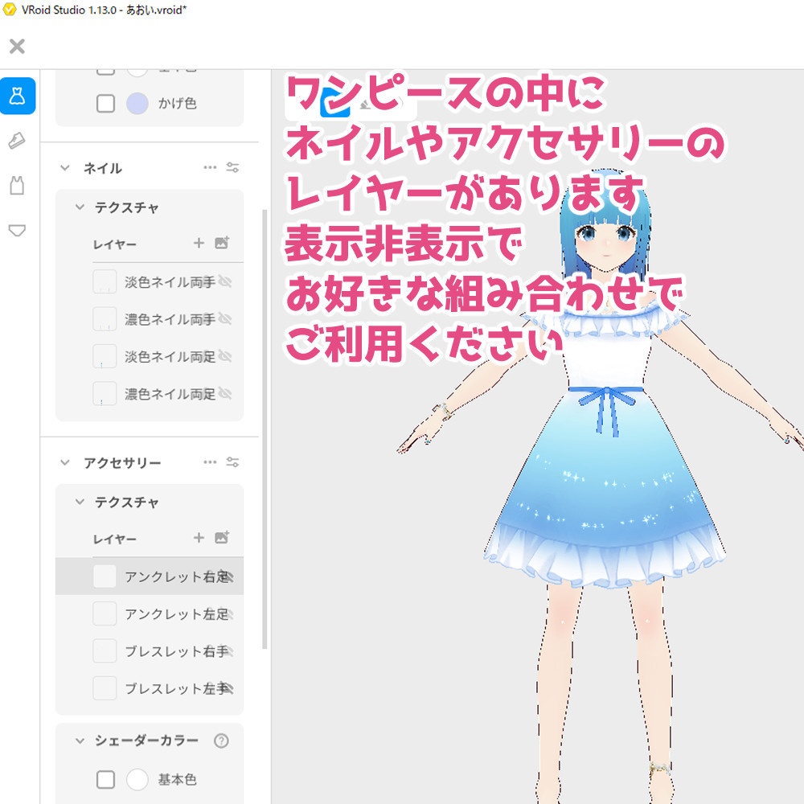
Task: Click the three-dot menu beside ネイル
Action: (210, 168)
